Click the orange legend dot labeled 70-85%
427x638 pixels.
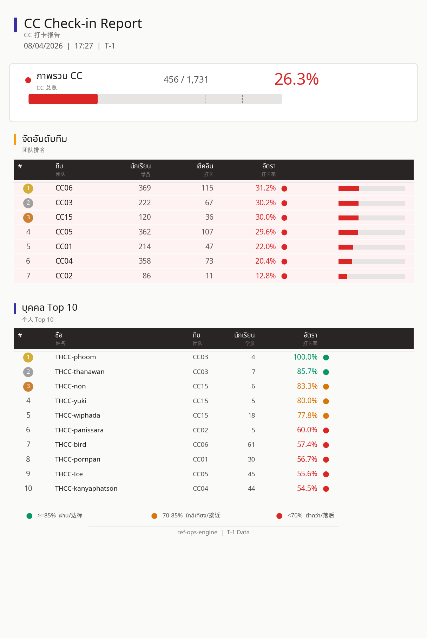(154, 516)
